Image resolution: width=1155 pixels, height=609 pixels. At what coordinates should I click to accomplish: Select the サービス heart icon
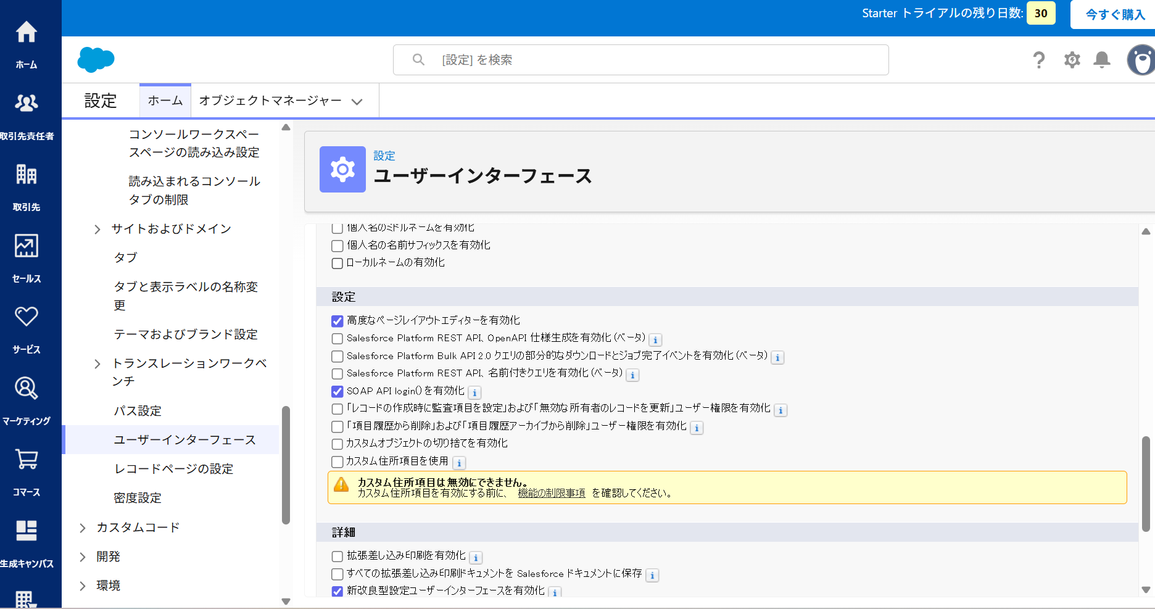coord(25,317)
